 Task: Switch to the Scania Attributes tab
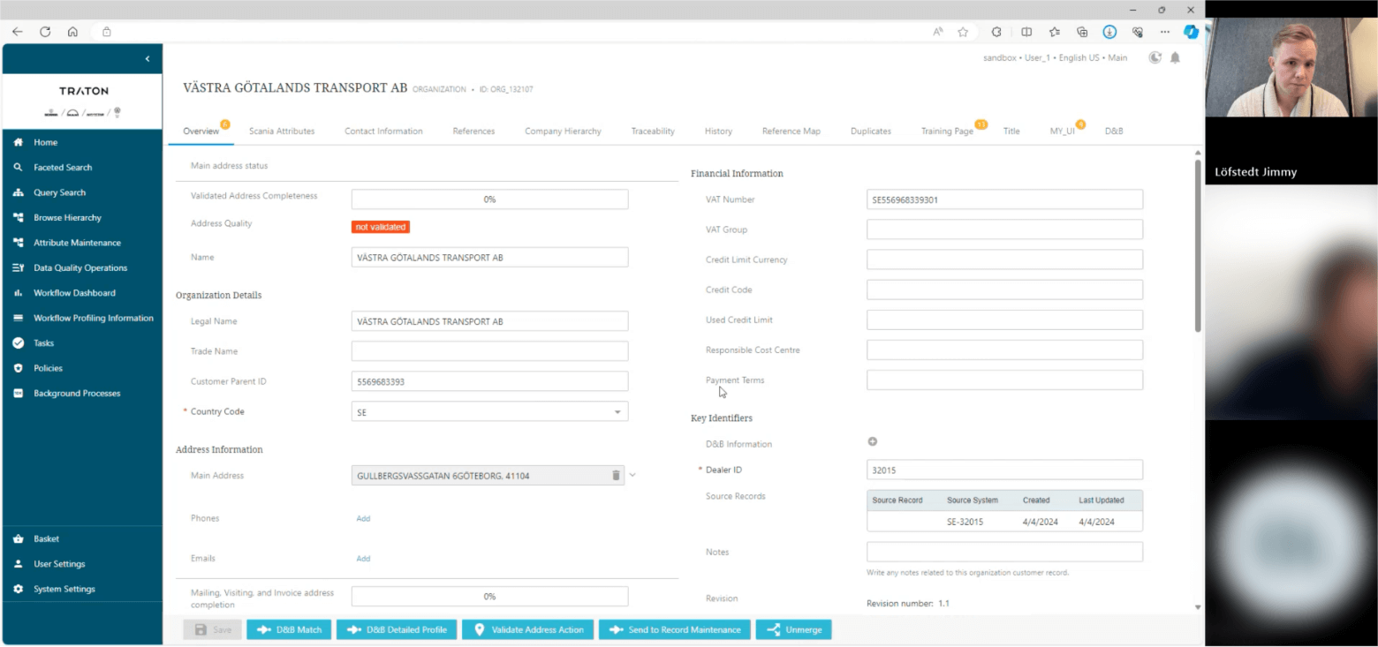click(282, 132)
